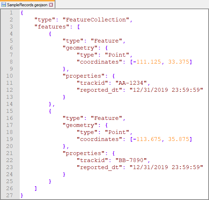Click line number 27 in the margin
Screen dimensions: 209x200
(x=10, y=195)
